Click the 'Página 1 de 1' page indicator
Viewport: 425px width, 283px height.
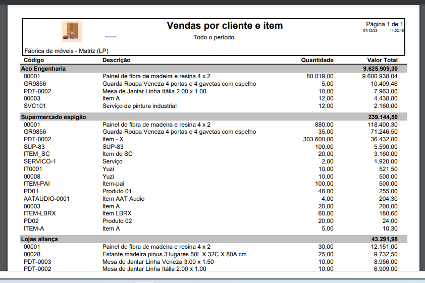click(x=384, y=24)
